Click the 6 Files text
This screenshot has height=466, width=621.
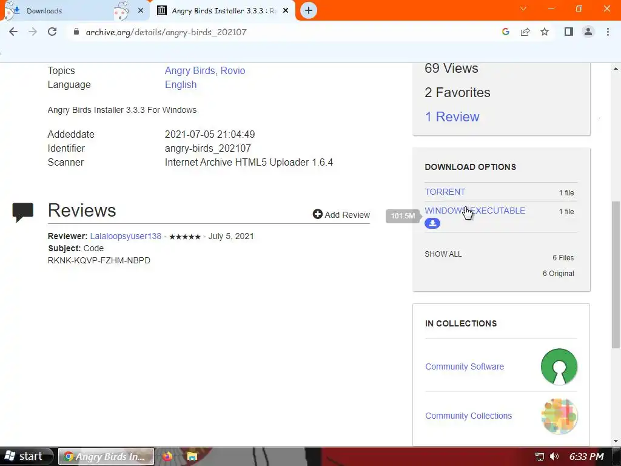coord(563,257)
